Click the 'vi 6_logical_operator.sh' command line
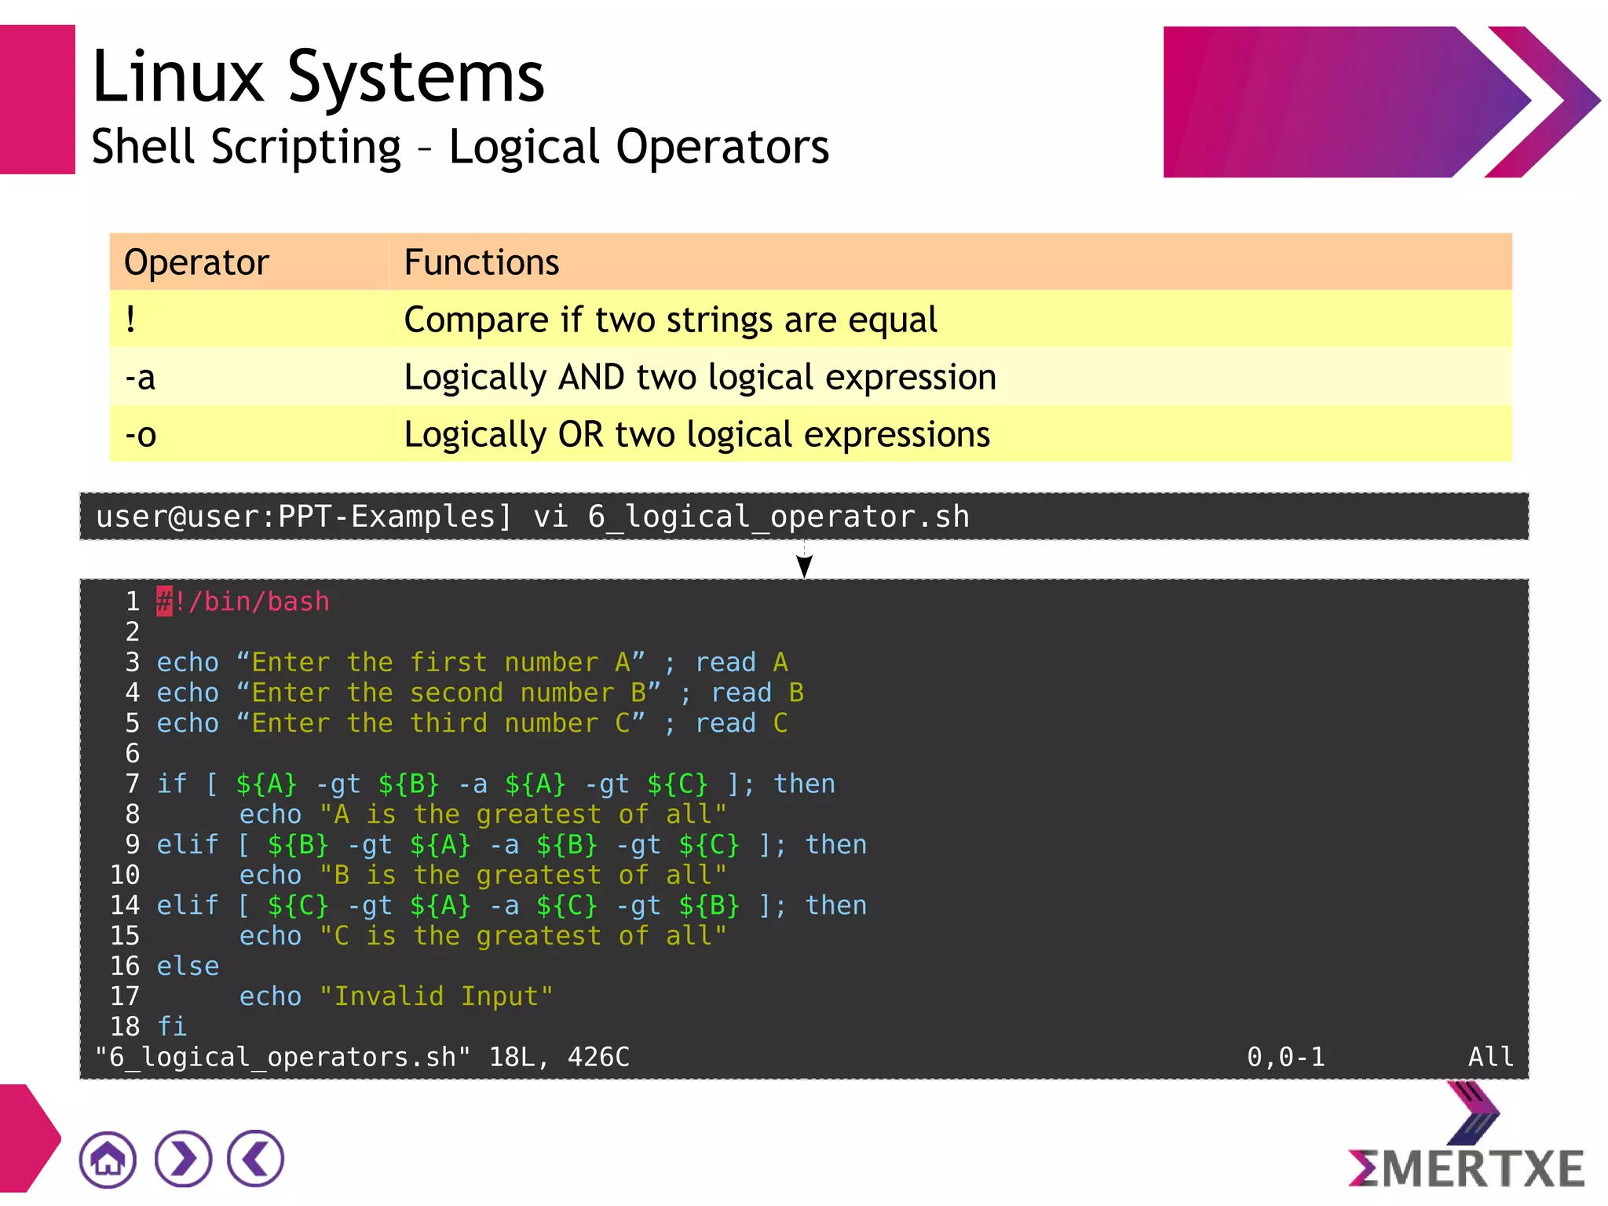 pos(804,517)
